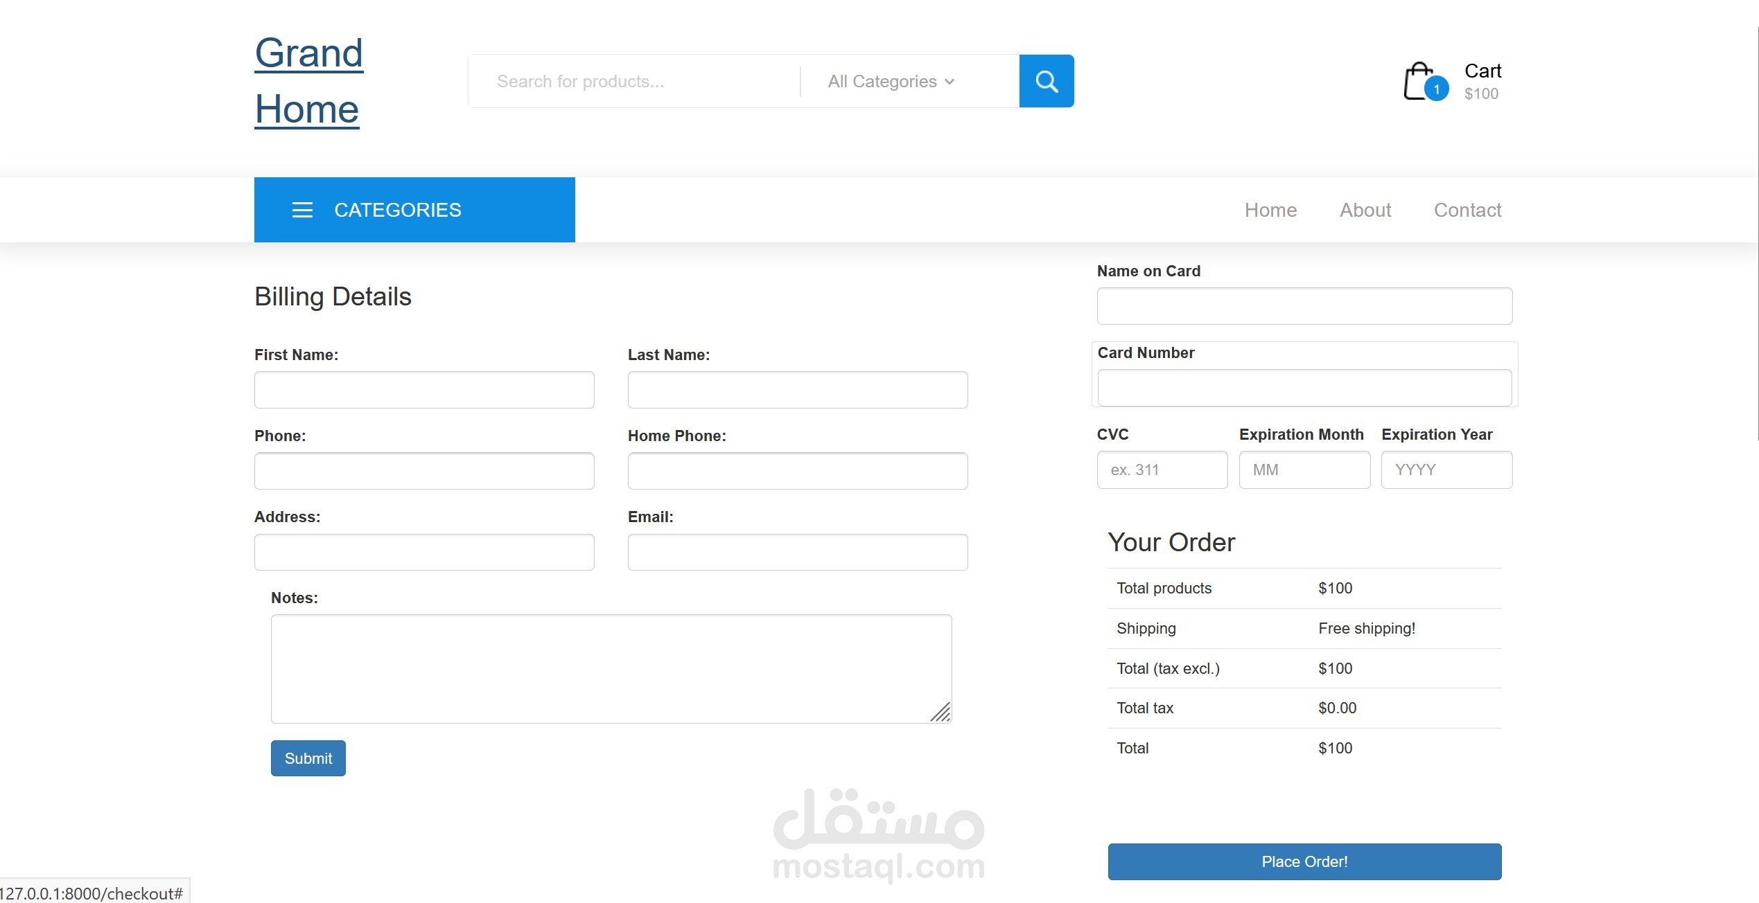
Task: Click the Expiration Year YYYY field
Action: click(1446, 470)
